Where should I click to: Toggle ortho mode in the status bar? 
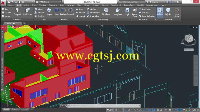pyautogui.click(x=125, y=110)
